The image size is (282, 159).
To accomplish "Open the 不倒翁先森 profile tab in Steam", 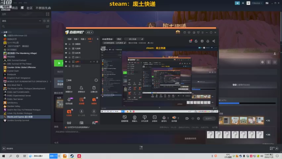I will 43,8.
